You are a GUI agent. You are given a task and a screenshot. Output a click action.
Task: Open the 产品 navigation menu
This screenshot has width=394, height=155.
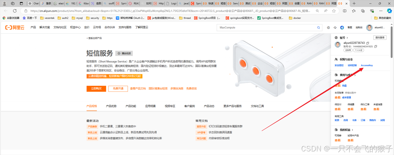33,28
